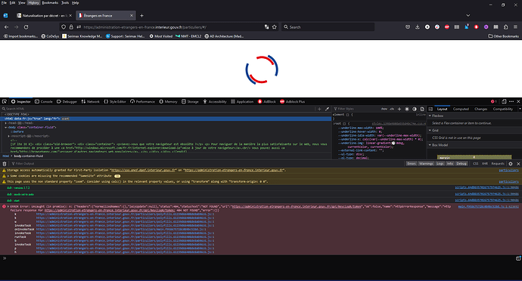Screen dimensions: 522x281
Task: Switch to the Network DevTools tab
Action: click(x=90, y=102)
